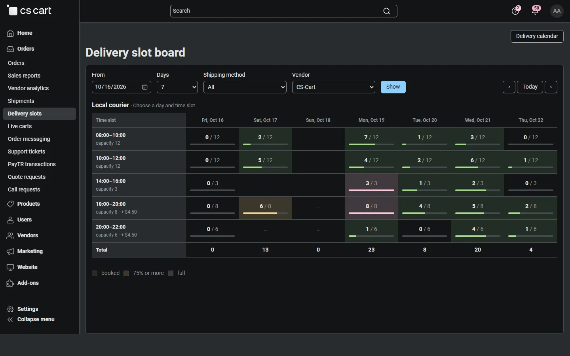
Task: Click the Vendors people icon
Action: [x=10, y=236]
